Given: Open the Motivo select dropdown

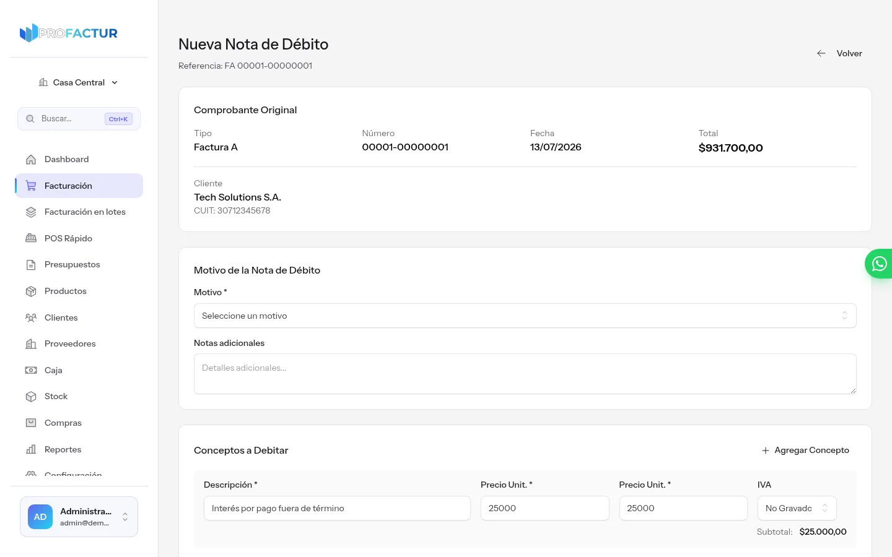Looking at the screenshot, I should click(x=525, y=316).
